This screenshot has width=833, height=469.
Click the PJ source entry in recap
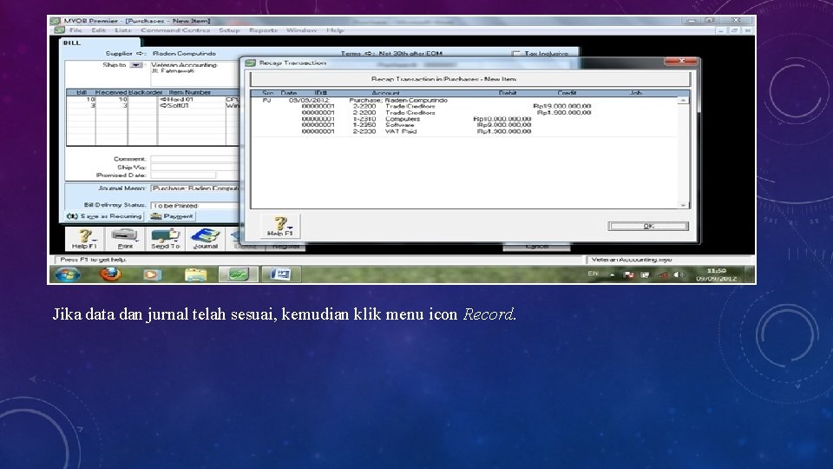coord(266,100)
